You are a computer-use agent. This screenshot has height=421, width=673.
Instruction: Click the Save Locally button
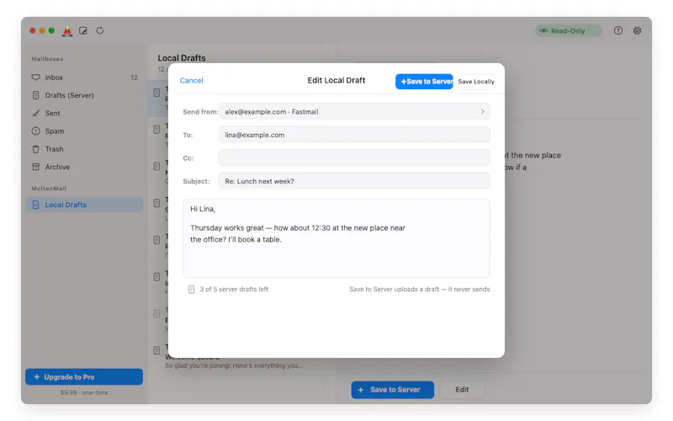[476, 82]
